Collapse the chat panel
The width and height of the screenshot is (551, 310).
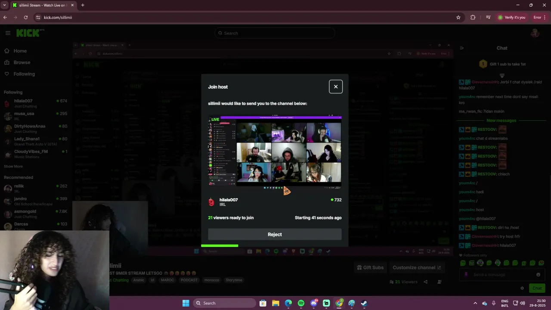(x=461, y=48)
